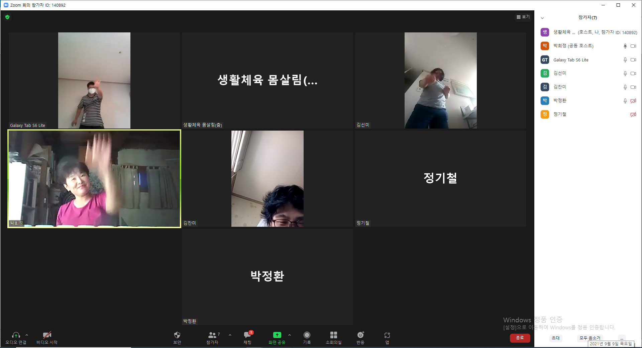Click 생활체육 몸살림 name placeholder tile

click(x=267, y=80)
